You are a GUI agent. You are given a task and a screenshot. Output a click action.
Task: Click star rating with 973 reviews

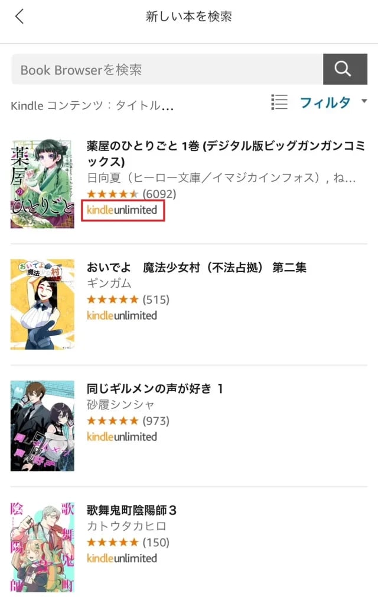(128, 421)
